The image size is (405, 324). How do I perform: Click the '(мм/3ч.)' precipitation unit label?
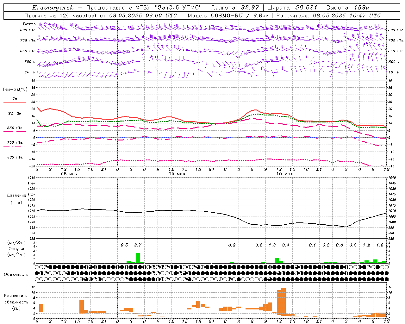(x=16, y=243)
